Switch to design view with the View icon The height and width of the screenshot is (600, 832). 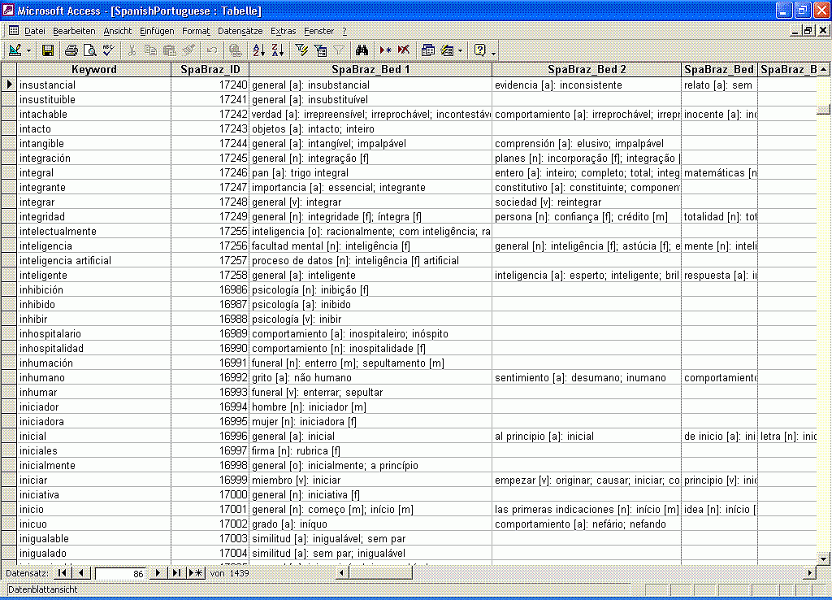pyautogui.click(x=15, y=50)
